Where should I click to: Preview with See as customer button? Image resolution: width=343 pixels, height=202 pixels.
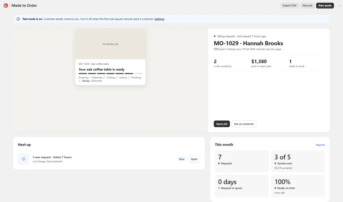point(244,124)
